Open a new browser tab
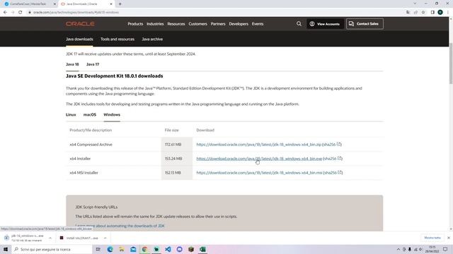 pos(120,4)
